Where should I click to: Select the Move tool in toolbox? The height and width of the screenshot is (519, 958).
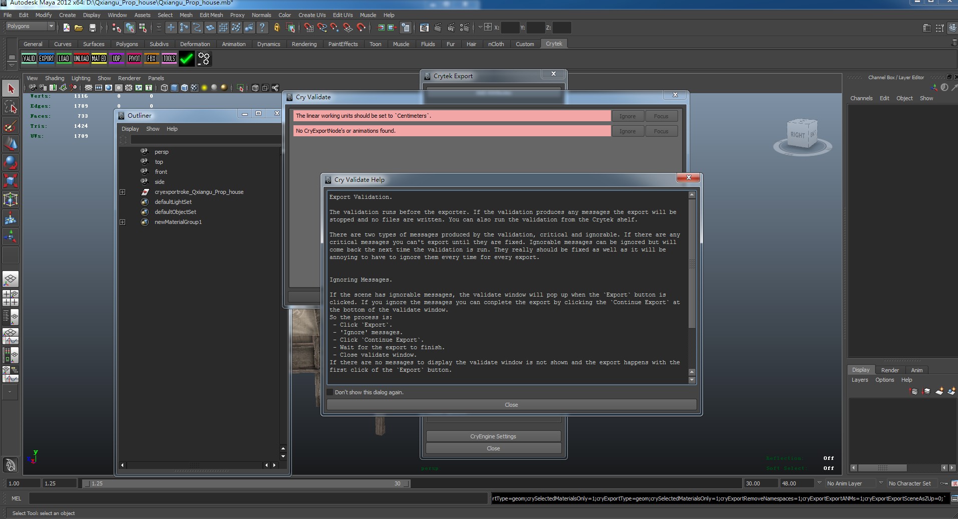pyautogui.click(x=11, y=144)
